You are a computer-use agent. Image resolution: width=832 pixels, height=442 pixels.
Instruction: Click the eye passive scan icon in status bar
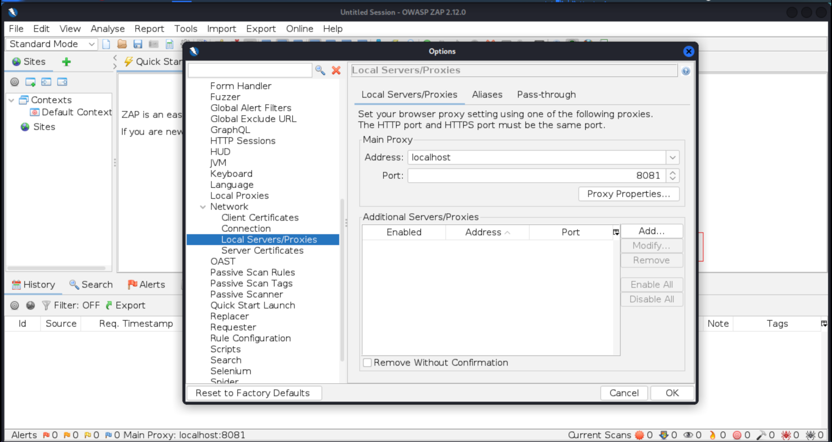pos(688,435)
